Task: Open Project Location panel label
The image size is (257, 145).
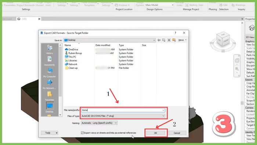Action: point(124,9)
